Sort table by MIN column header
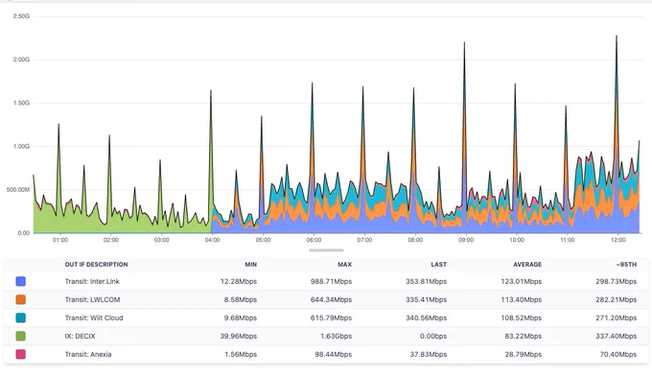The image size is (652, 376). point(251,265)
